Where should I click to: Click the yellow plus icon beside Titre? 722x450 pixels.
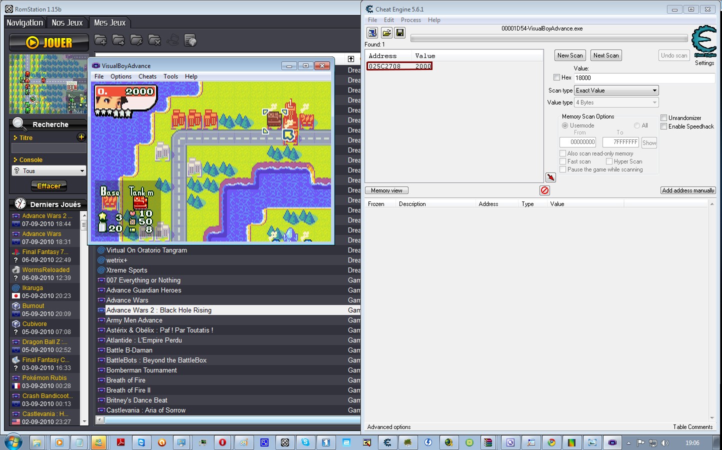click(81, 137)
